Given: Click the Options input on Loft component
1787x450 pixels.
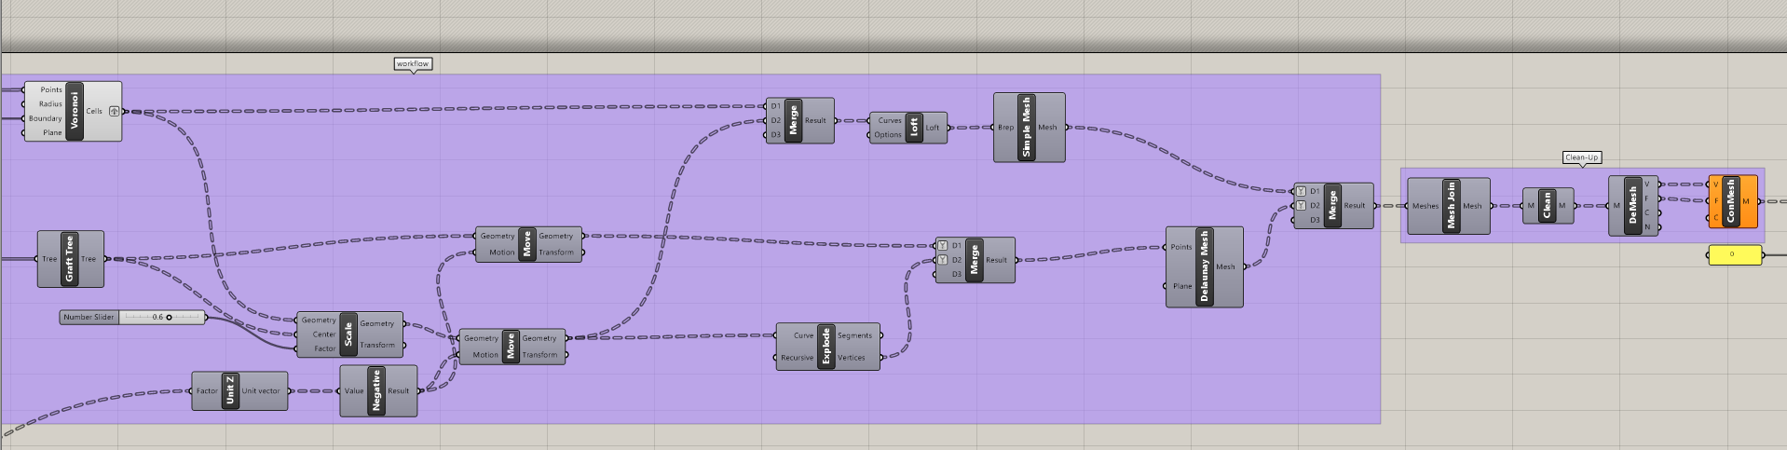Looking at the screenshot, I should [887, 135].
